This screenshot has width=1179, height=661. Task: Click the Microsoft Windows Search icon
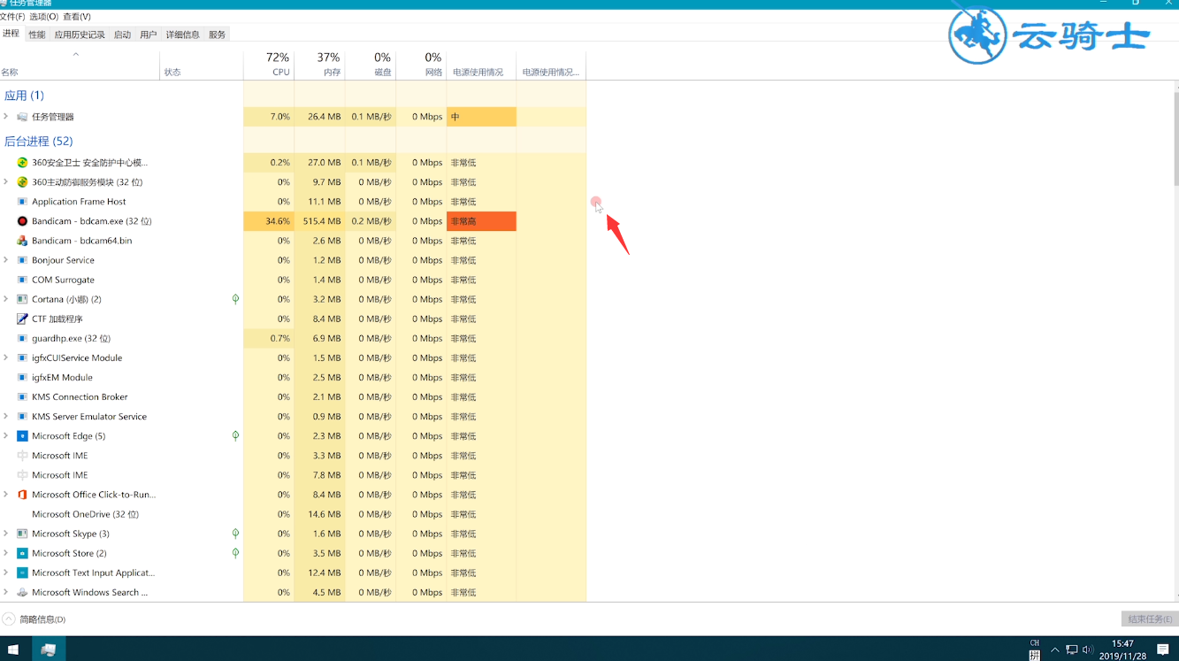pyautogui.click(x=22, y=592)
